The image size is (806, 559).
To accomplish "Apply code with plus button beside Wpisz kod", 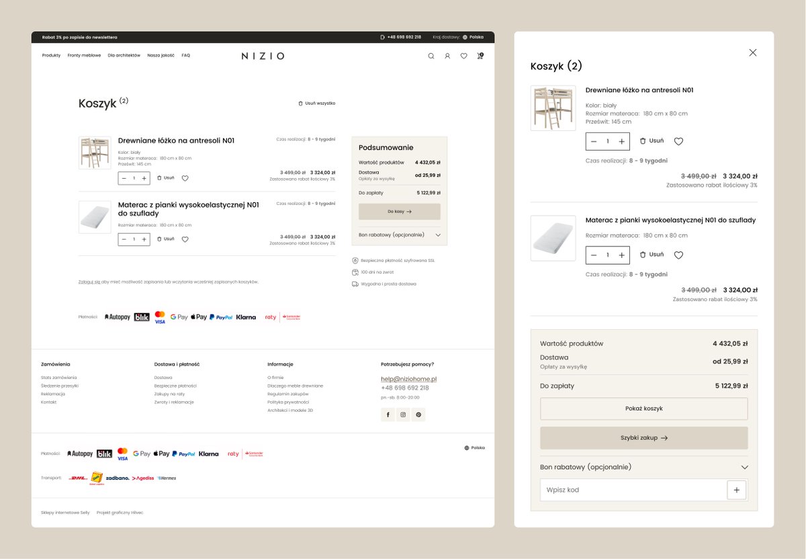I will coord(737,490).
